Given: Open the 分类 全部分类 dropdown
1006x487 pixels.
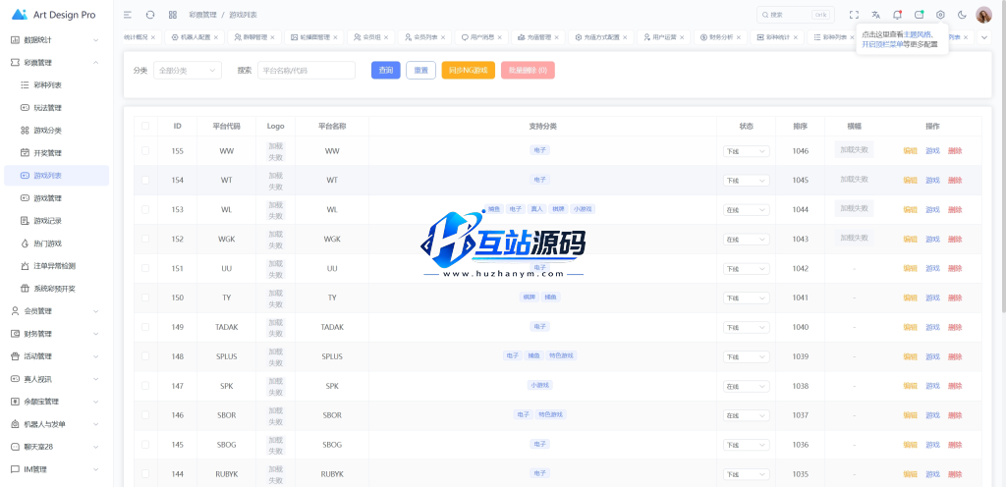Looking at the screenshot, I should click(188, 71).
